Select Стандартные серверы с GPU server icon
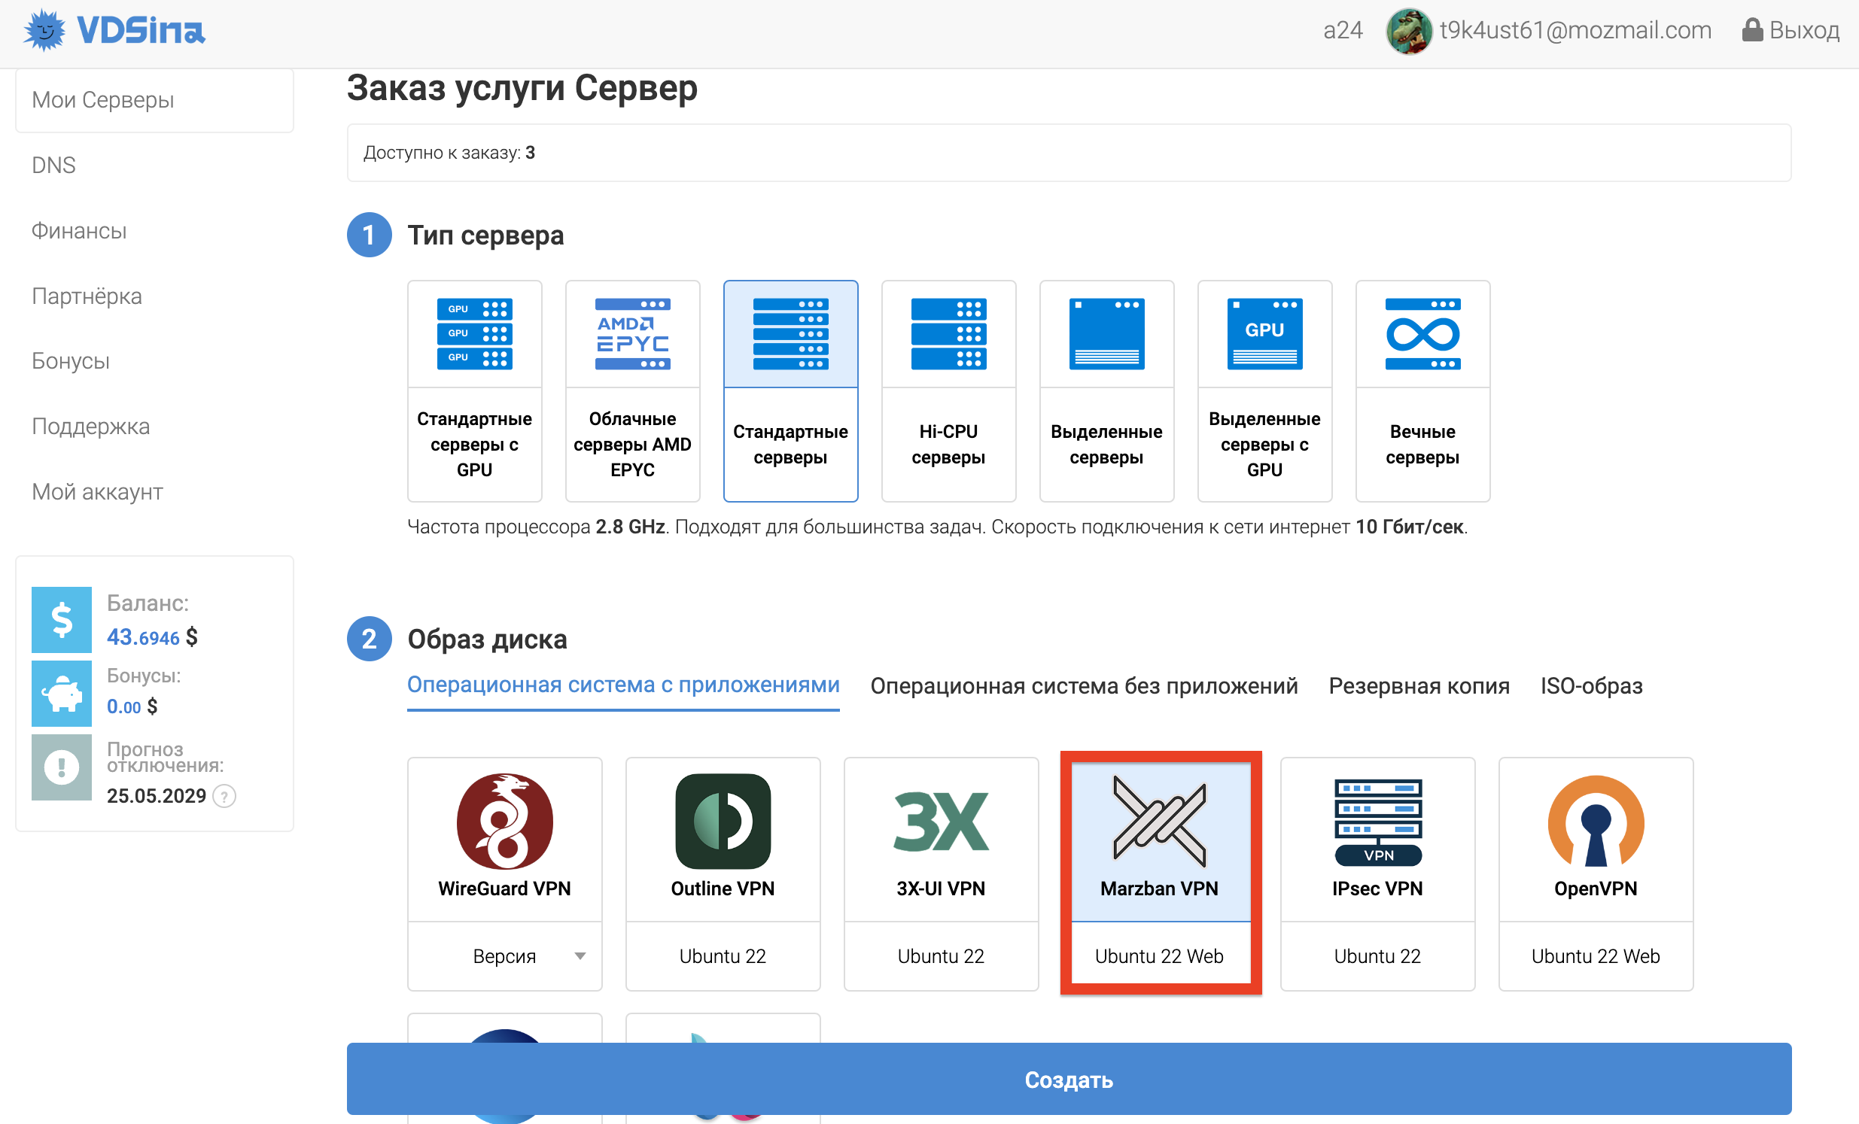The height and width of the screenshot is (1124, 1859). click(x=475, y=334)
